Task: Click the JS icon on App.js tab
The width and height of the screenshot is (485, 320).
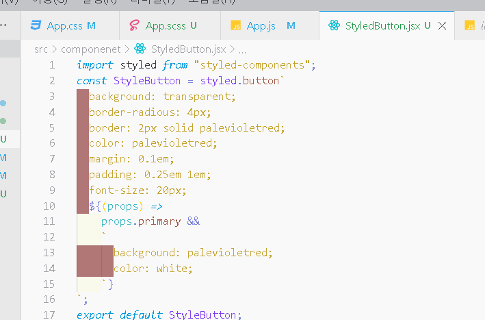Action: coord(236,25)
